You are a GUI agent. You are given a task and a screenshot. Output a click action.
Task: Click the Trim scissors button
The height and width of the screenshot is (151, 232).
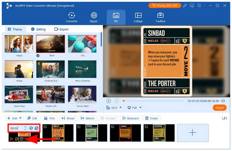49,118
